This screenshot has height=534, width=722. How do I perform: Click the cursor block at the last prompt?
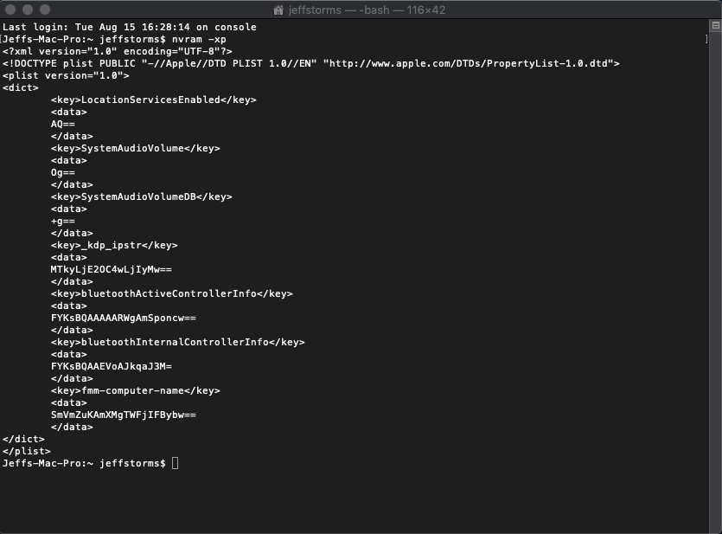tap(176, 464)
